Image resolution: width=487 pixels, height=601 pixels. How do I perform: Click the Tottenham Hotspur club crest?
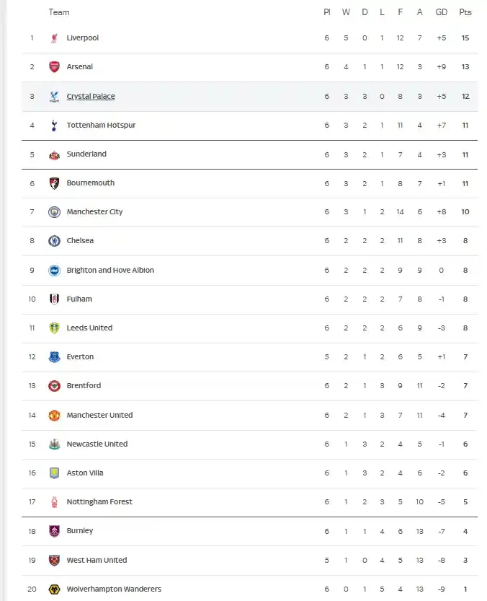[54, 125]
